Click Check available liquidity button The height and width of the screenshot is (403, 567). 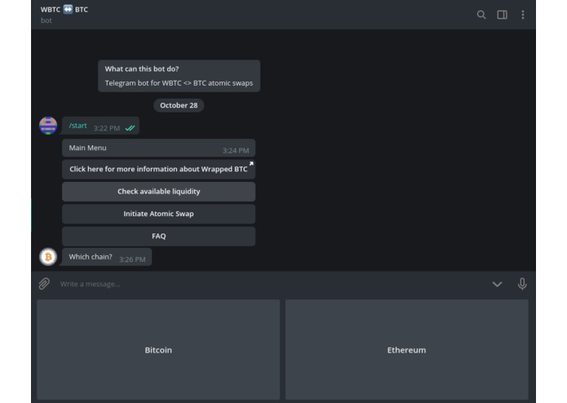pos(158,192)
